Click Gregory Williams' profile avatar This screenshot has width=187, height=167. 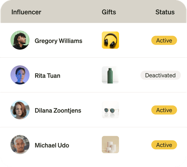click(x=20, y=40)
